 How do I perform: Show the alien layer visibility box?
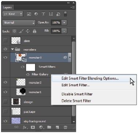[x=5, y=40]
